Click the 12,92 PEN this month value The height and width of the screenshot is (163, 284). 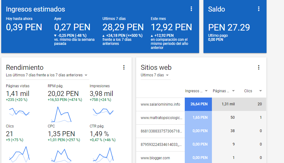[171, 27]
